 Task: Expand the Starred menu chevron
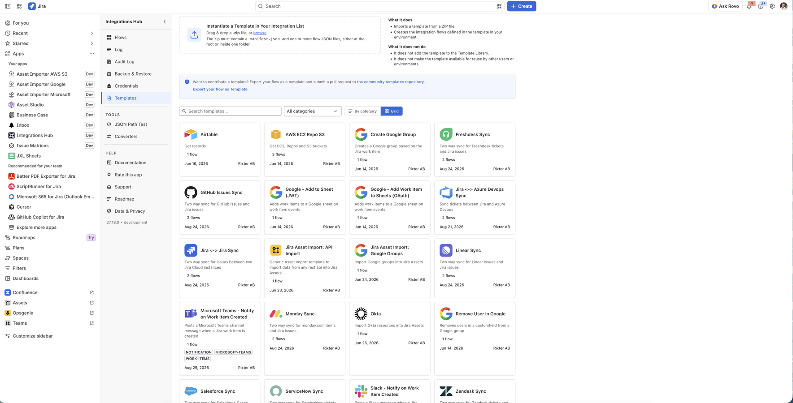tap(92, 43)
